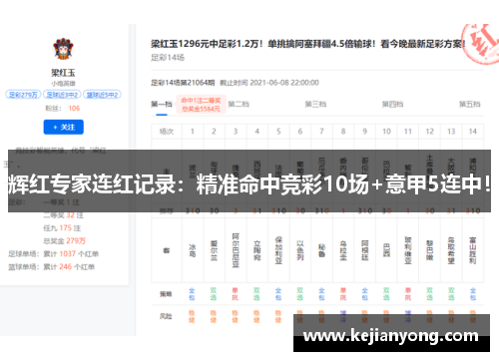Click away team 保加利亚 cell
The height and width of the screenshot is (361, 499).
[x=278, y=250]
